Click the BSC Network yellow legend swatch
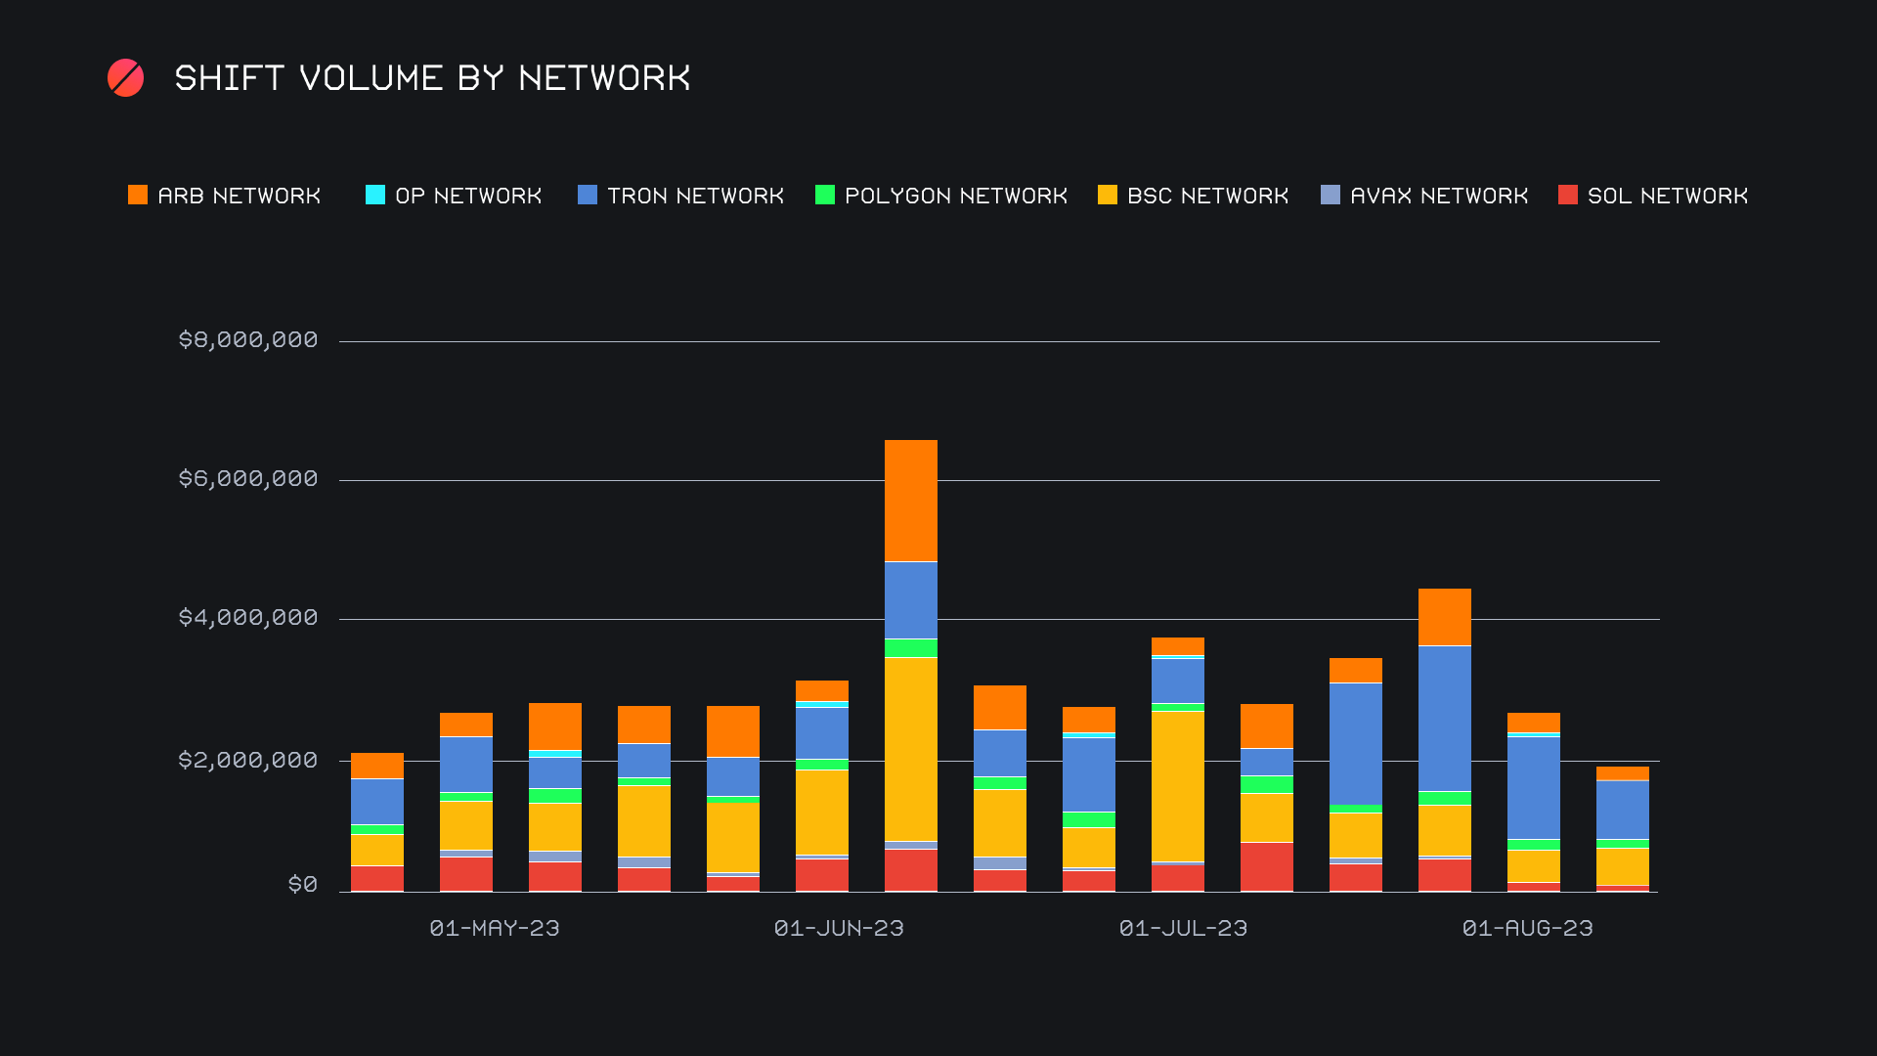The image size is (1877, 1056). (x=1108, y=195)
